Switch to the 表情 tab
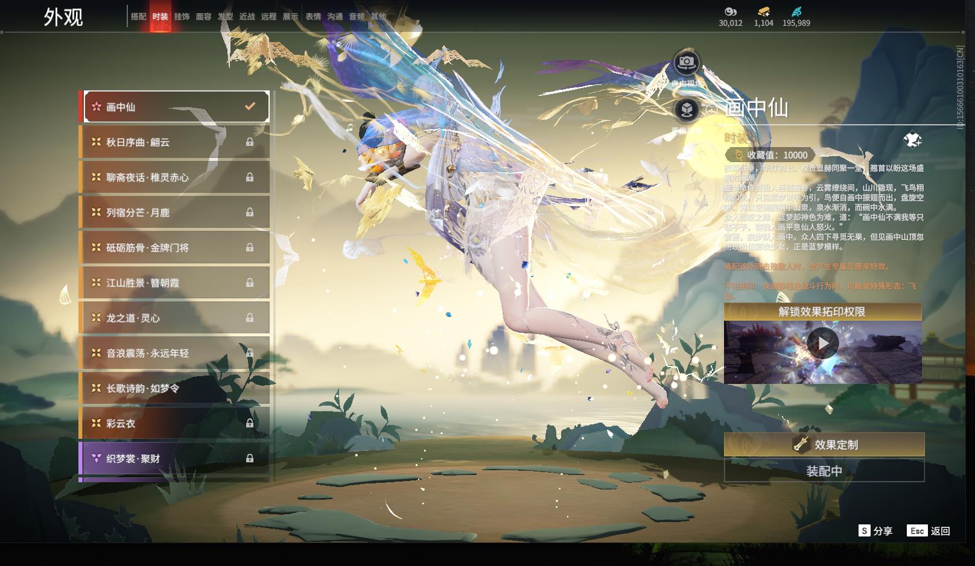The width and height of the screenshot is (975, 566). click(x=313, y=16)
